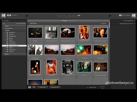Uncheck the street lamps night photo checkbox
The width and height of the screenshot is (137, 102).
pyautogui.click(x=29, y=60)
